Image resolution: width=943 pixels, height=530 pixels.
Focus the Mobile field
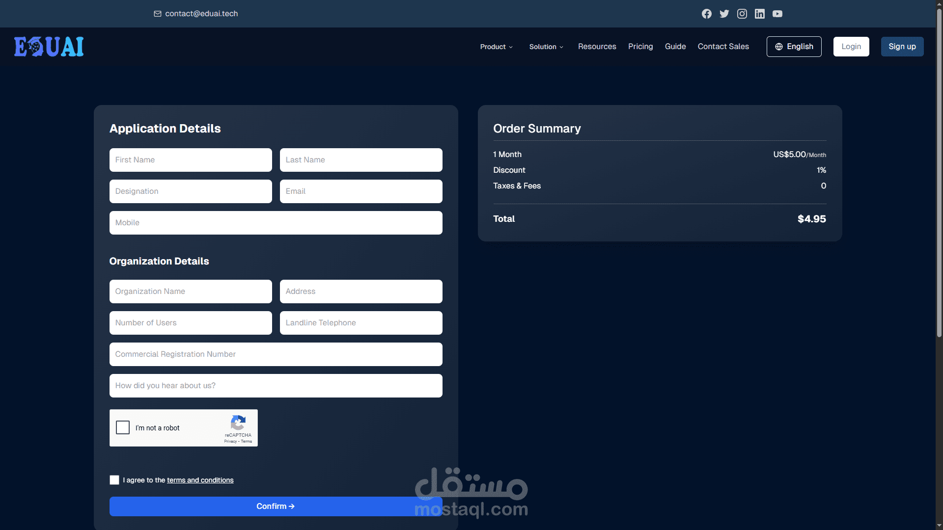tap(276, 223)
